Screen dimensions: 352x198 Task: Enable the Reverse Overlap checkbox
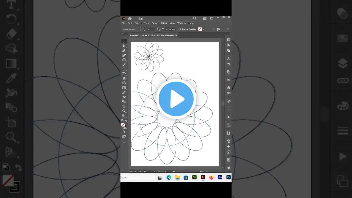(180, 29)
